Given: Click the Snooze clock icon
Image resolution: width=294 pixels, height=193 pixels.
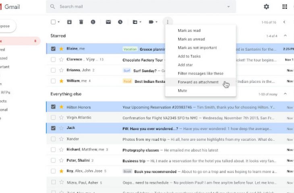Looking at the screenshot, I should point(120,22).
